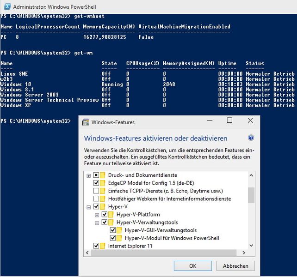Enable Einfache TCPIP-Dienste checkbox

point(96,191)
